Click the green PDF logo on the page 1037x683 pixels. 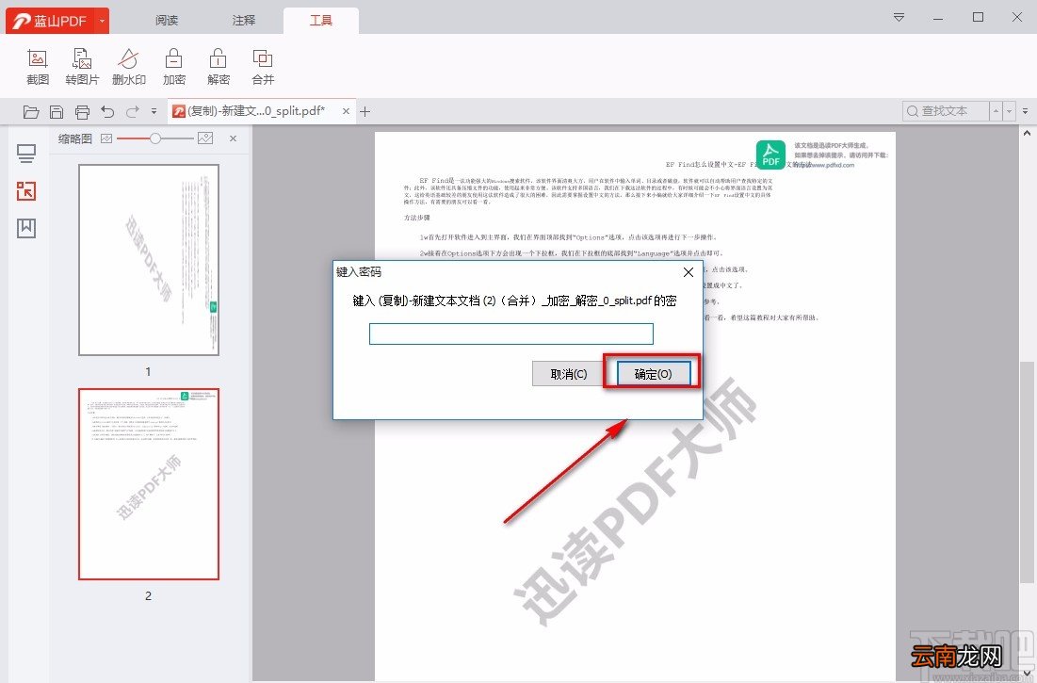(x=771, y=154)
